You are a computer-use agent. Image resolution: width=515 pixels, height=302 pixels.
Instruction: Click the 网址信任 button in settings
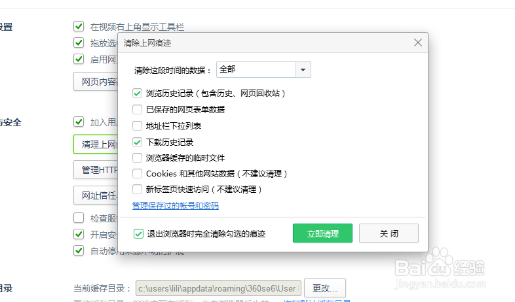[96, 195]
